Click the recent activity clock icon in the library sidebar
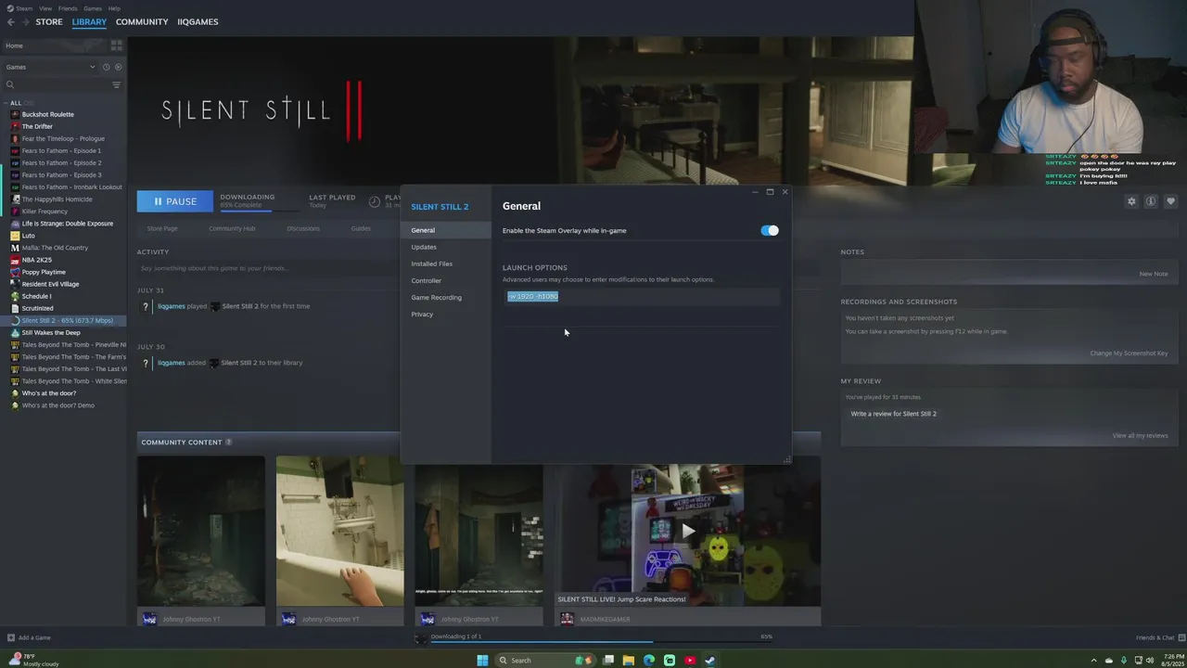This screenshot has height=668, width=1187. (106, 67)
